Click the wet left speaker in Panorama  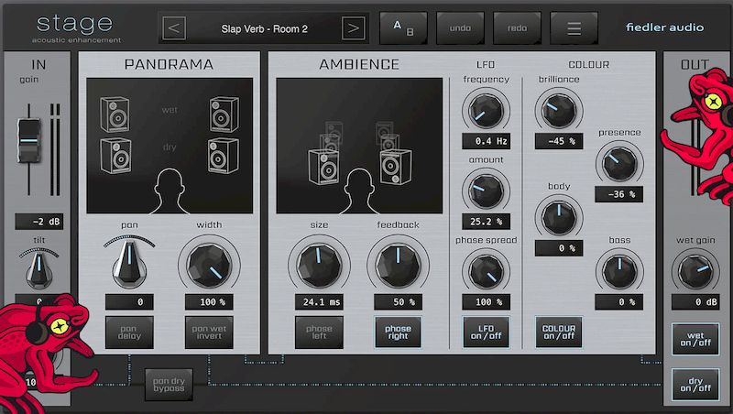[x=115, y=114]
